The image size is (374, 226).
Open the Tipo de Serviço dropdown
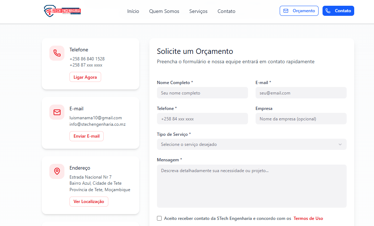tap(251, 144)
